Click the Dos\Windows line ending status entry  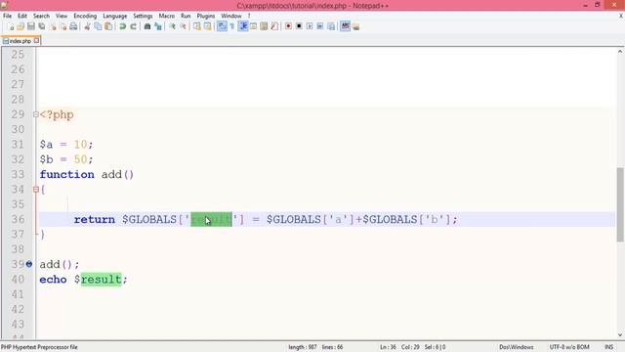click(x=517, y=347)
